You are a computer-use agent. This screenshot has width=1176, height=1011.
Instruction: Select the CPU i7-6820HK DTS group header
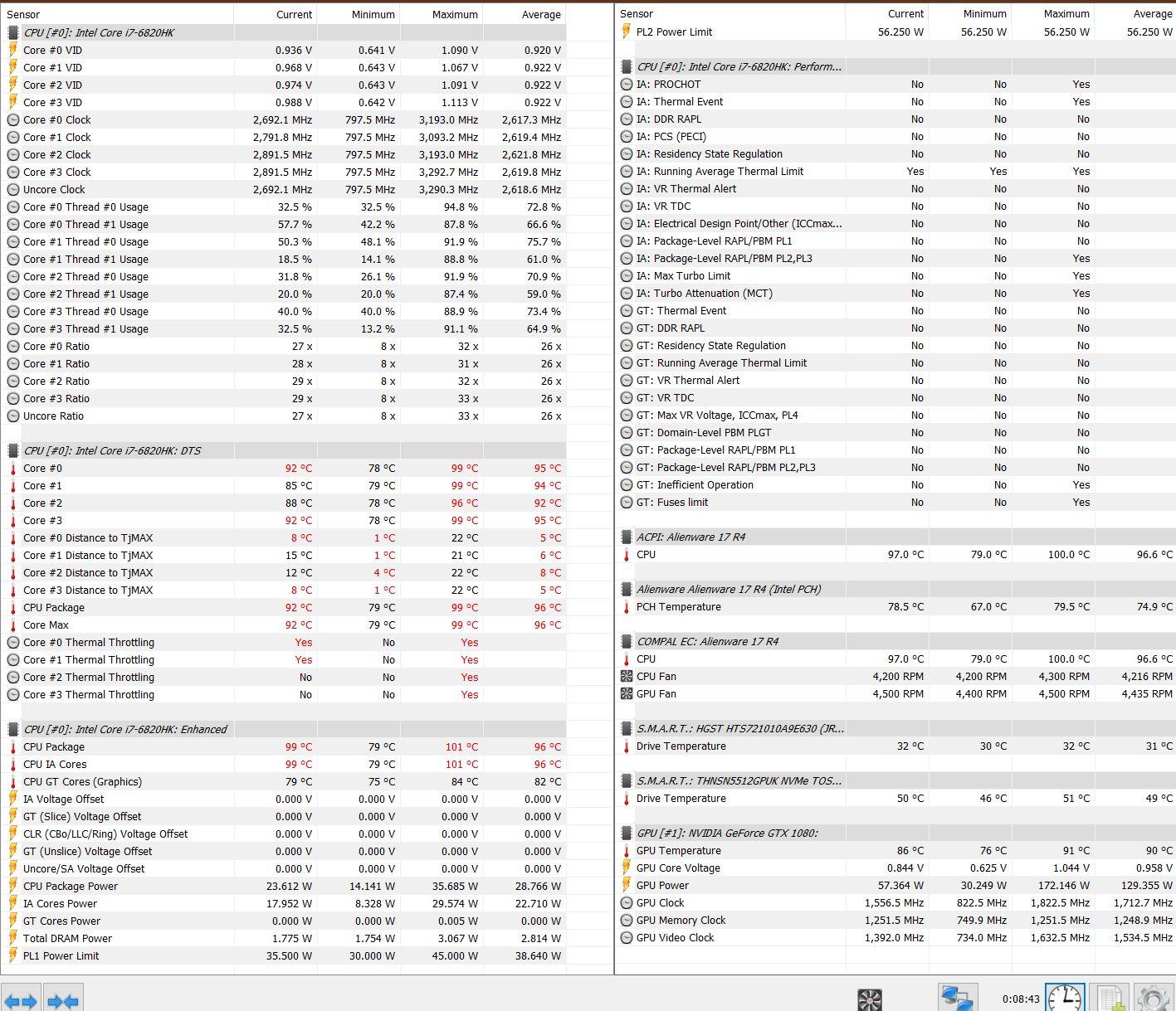[x=112, y=451]
